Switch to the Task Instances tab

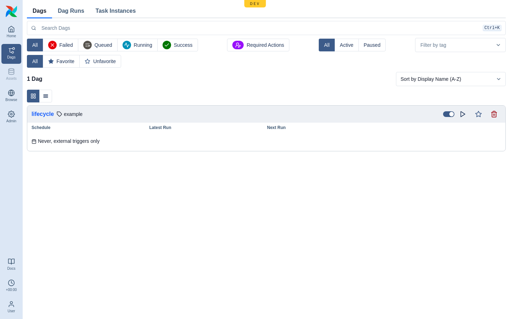click(x=115, y=11)
